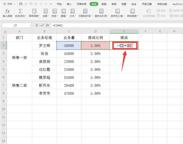Switch to the View (视图) tab
The image size is (183, 144).
point(124,4)
